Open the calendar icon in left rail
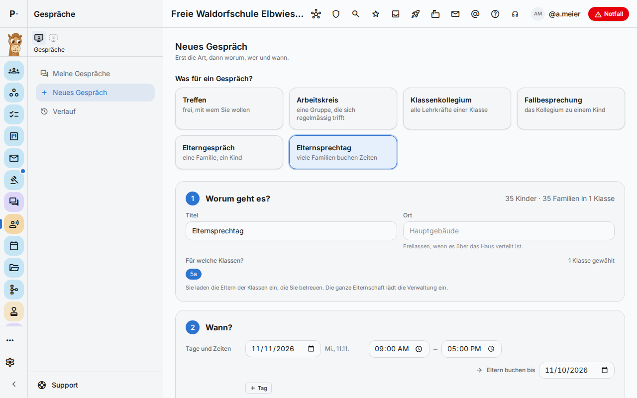The image size is (637, 398). [14, 246]
